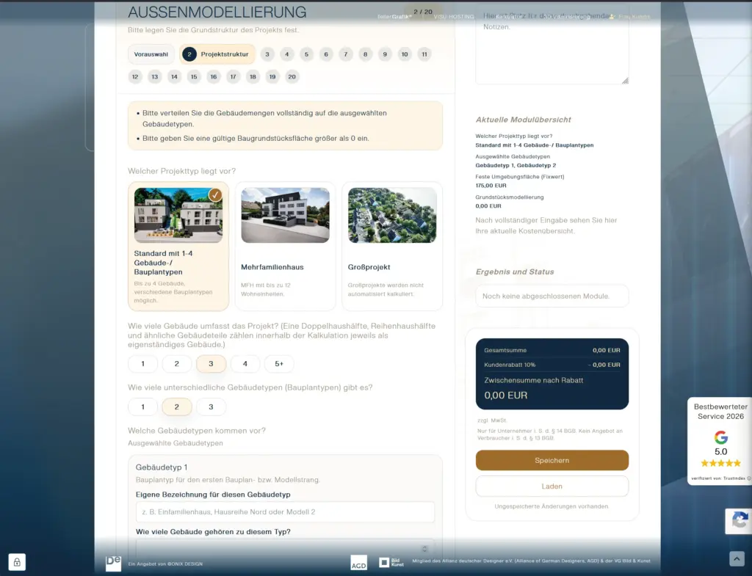Screen dimensions: 752x576
Task: Select 4 buildings for the project
Action: (245, 364)
